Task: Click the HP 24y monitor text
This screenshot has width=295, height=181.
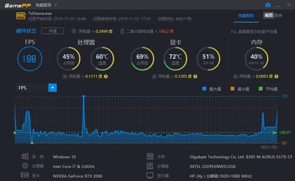Action: pos(221,176)
